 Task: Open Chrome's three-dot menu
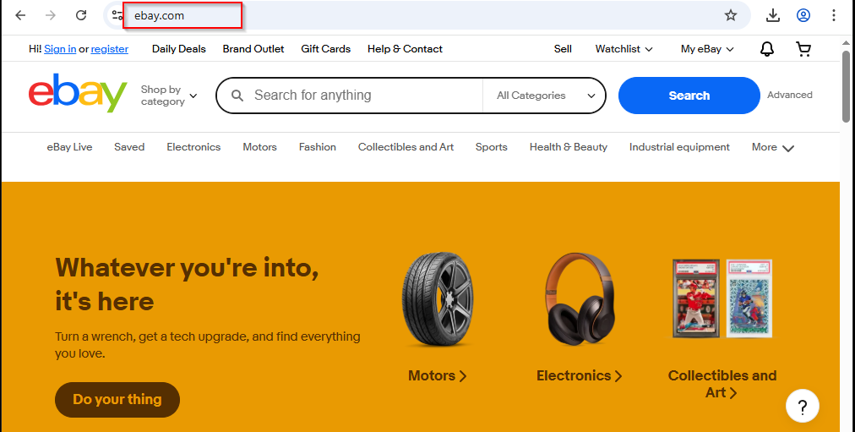(834, 15)
